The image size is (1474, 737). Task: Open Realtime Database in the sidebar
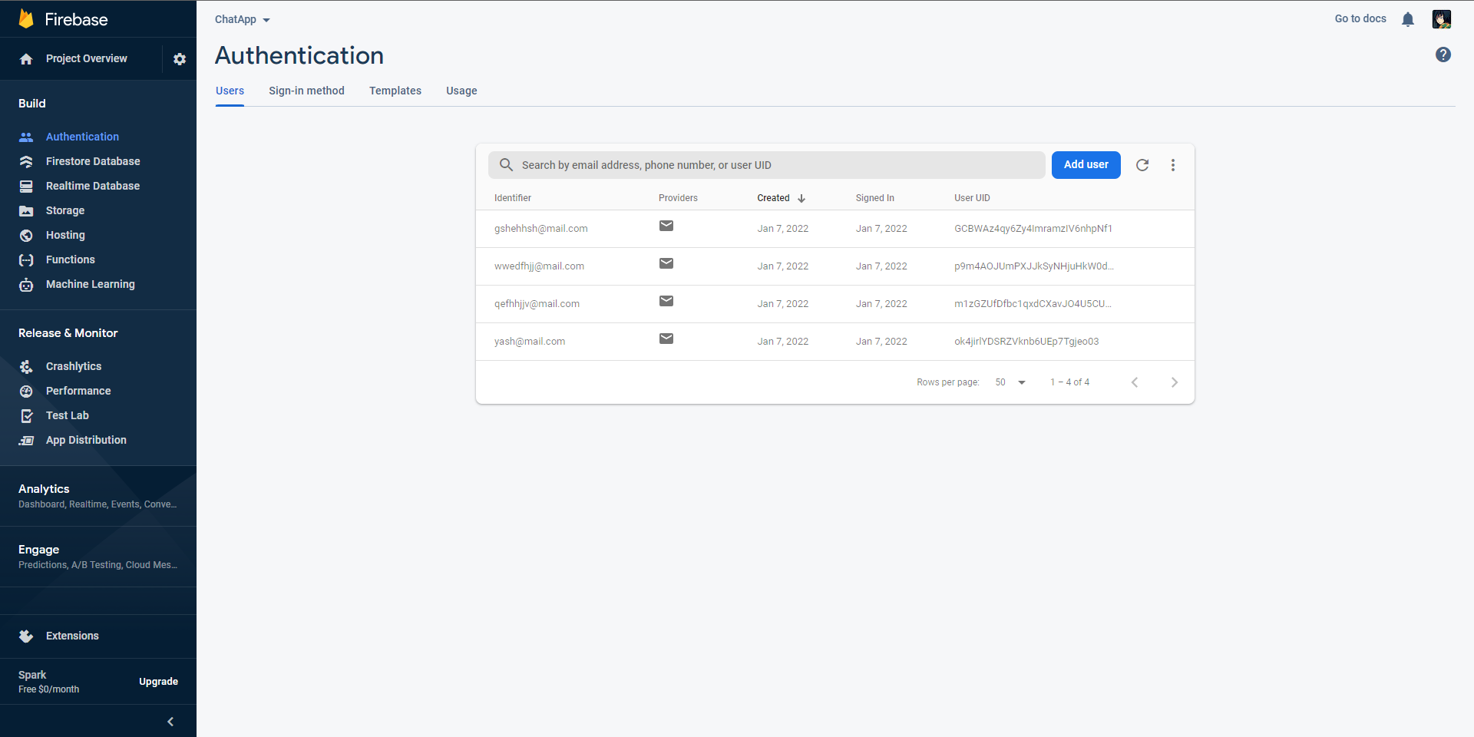click(x=93, y=186)
